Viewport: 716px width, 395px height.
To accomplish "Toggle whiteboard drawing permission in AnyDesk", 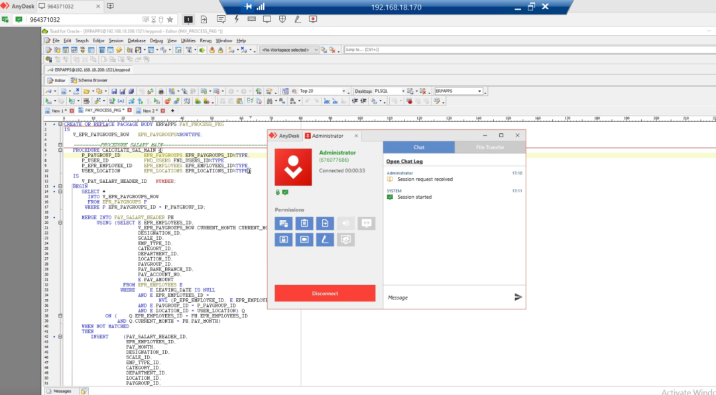I will pos(325,240).
